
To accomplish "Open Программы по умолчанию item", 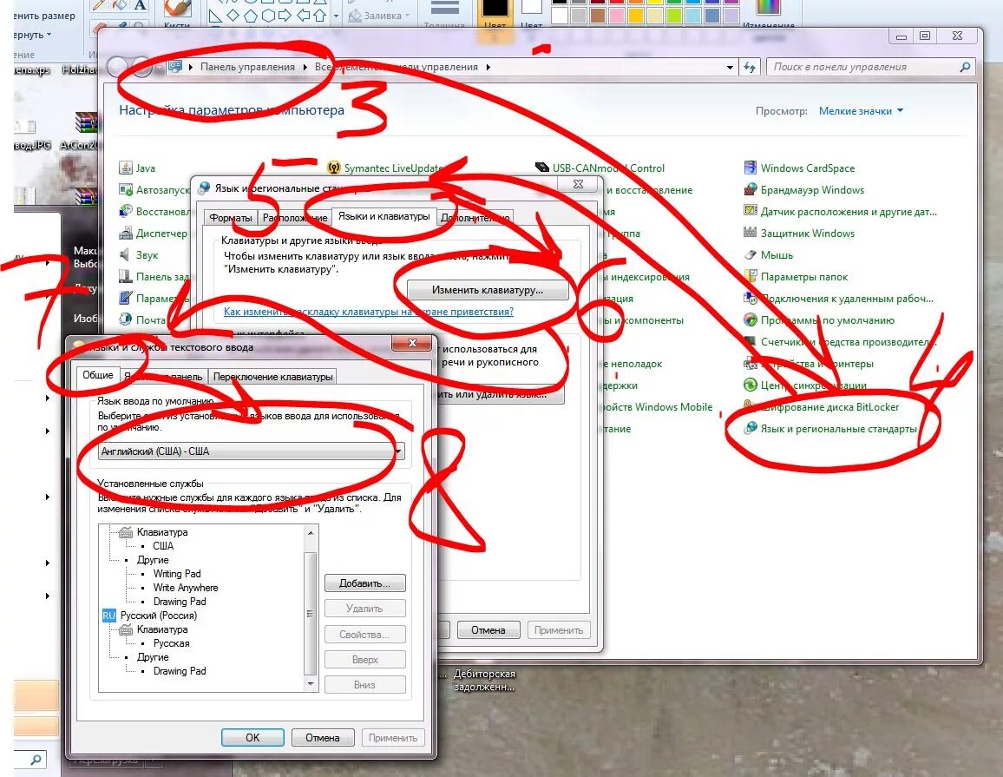I will pyautogui.click(x=819, y=320).
